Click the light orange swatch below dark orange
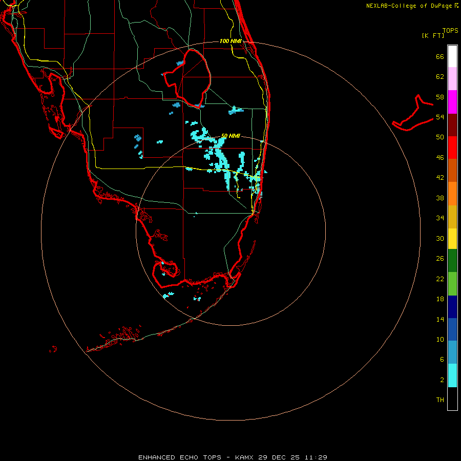Viewport: 461px width, 461px height. point(452,194)
